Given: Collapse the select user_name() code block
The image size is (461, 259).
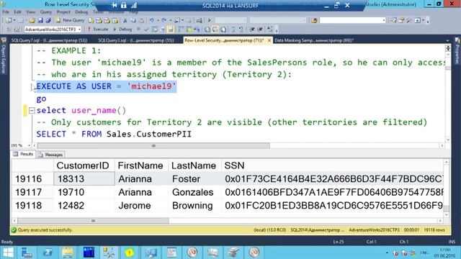Looking at the screenshot, I should click(x=32, y=111).
